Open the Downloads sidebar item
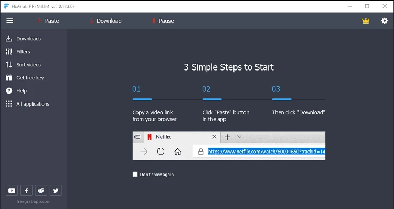This screenshot has width=394, height=209. (28, 39)
